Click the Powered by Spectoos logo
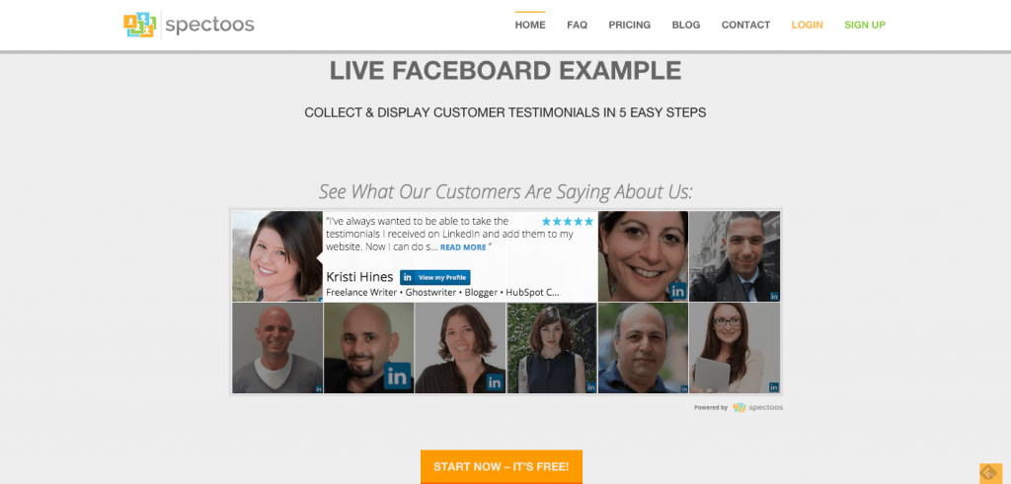 pos(757,407)
